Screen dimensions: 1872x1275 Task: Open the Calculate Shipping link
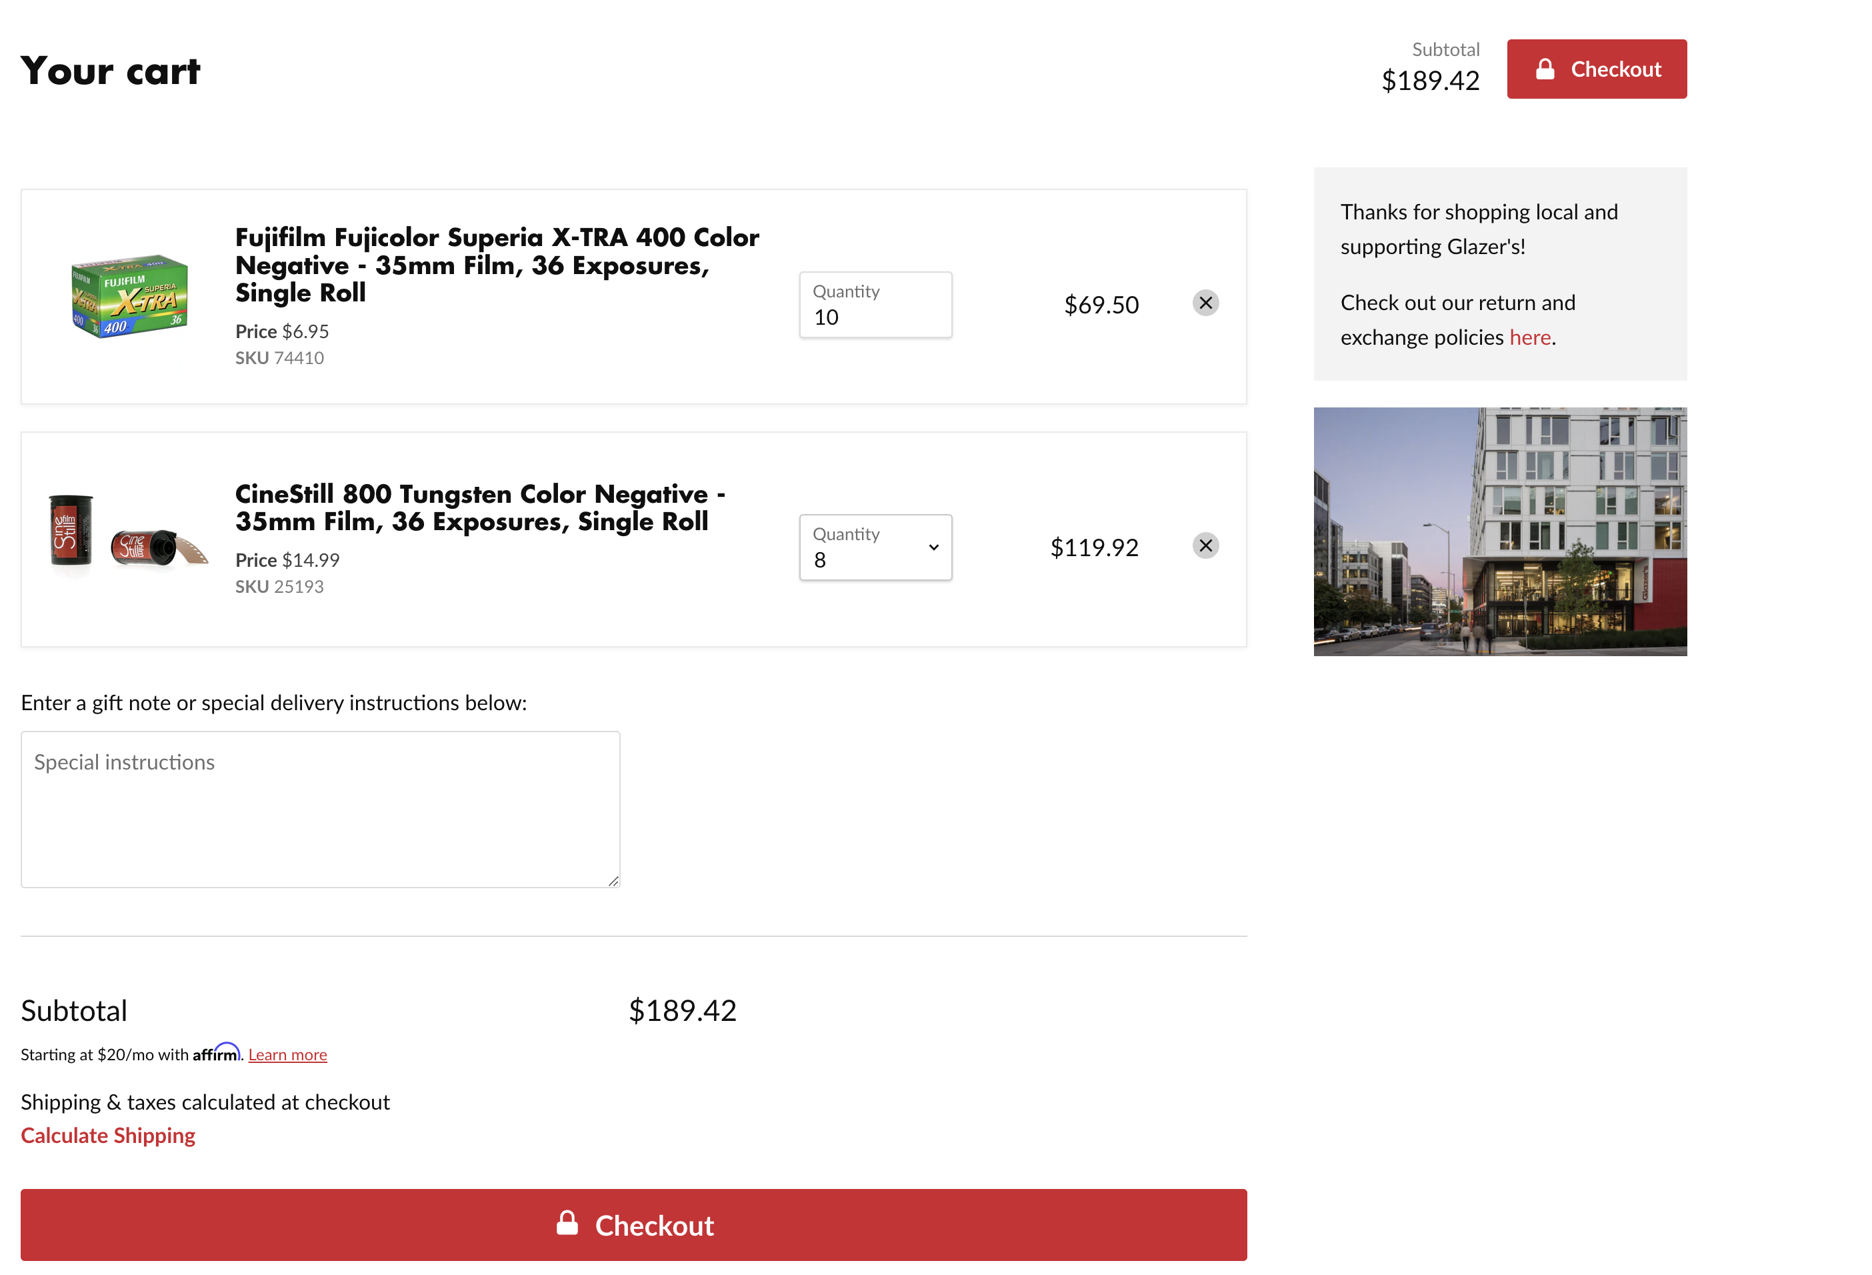coord(108,1135)
